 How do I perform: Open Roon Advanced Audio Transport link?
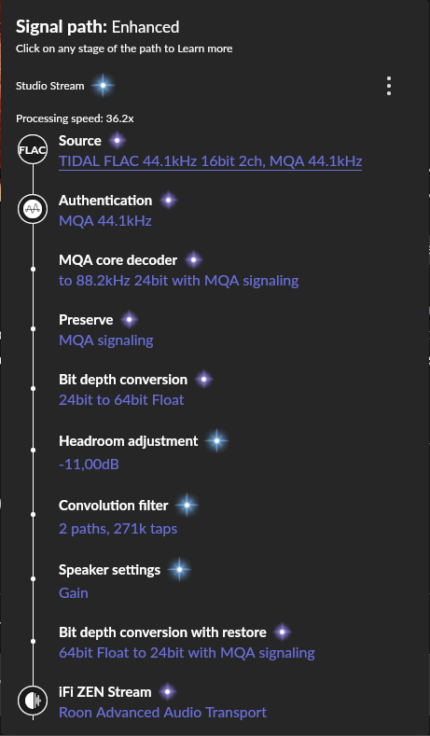[162, 713]
